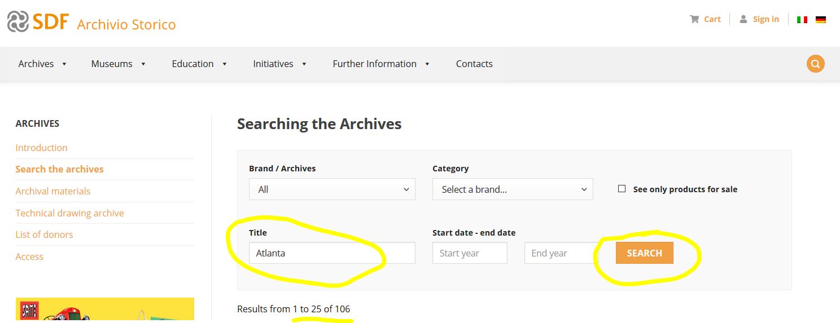Focus the Start year field
The image size is (840, 323).
pyautogui.click(x=470, y=253)
